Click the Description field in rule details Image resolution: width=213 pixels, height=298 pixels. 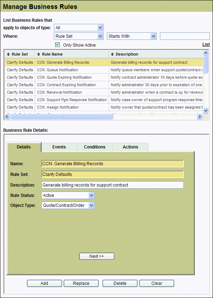113,185
